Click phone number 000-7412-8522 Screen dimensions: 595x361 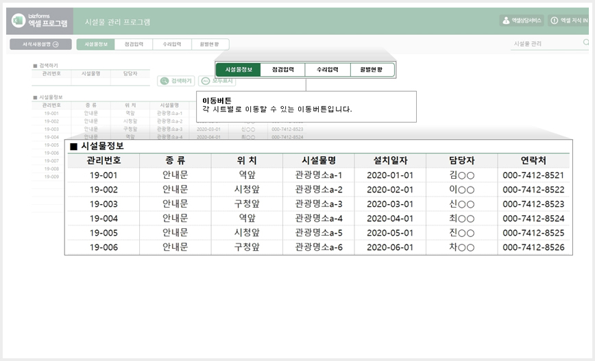tap(533, 190)
